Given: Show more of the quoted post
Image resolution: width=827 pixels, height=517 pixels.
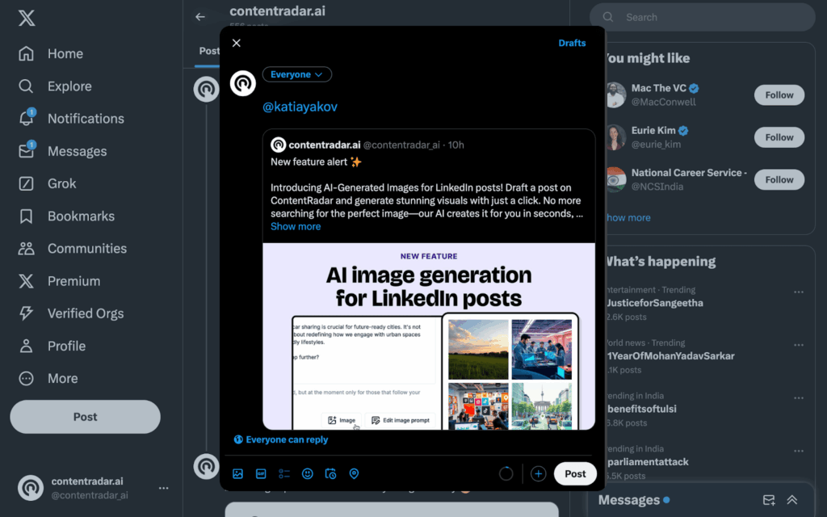Looking at the screenshot, I should click(x=296, y=226).
